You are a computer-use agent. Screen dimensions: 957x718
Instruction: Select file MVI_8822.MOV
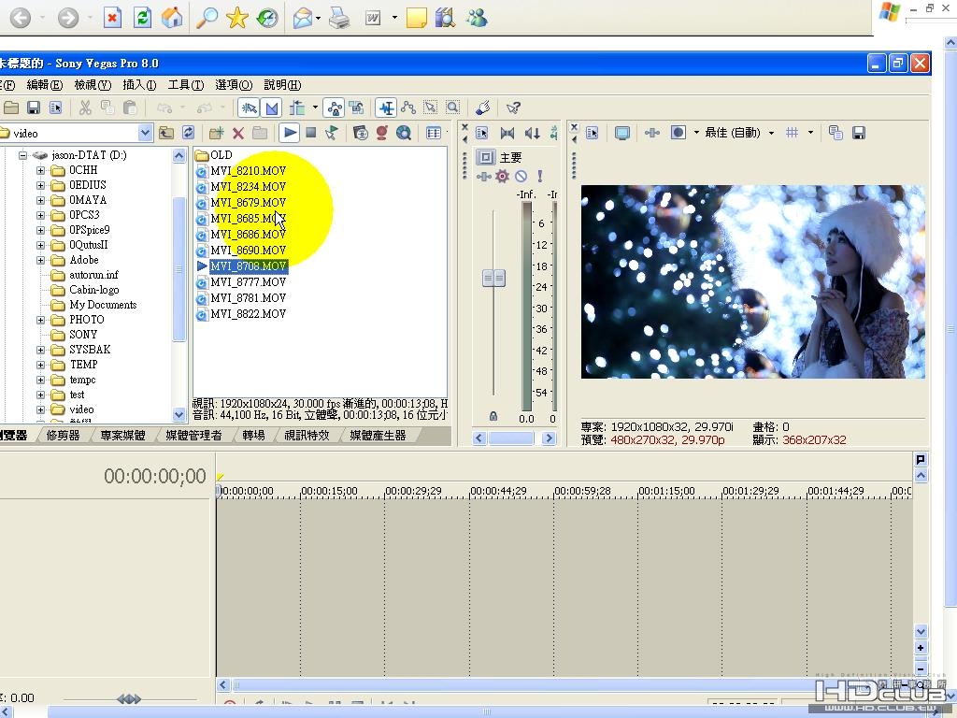click(x=248, y=314)
